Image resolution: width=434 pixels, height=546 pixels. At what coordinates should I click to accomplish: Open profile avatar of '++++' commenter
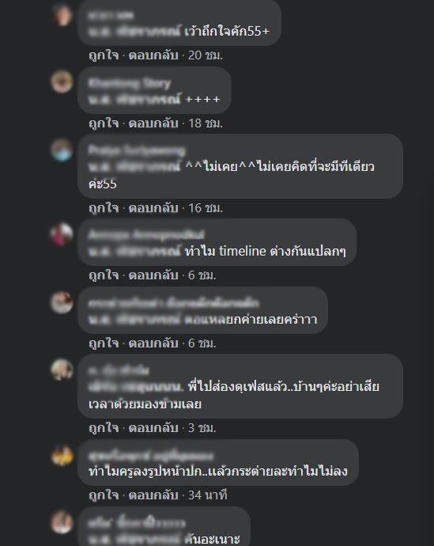[x=62, y=82]
